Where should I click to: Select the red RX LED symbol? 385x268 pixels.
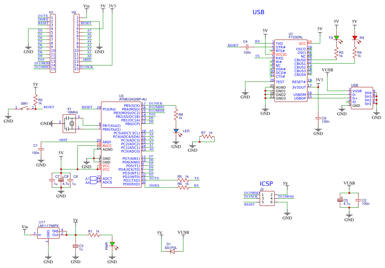(x=354, y=38)
